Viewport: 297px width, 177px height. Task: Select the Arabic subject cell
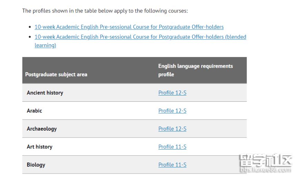(34, 111)
